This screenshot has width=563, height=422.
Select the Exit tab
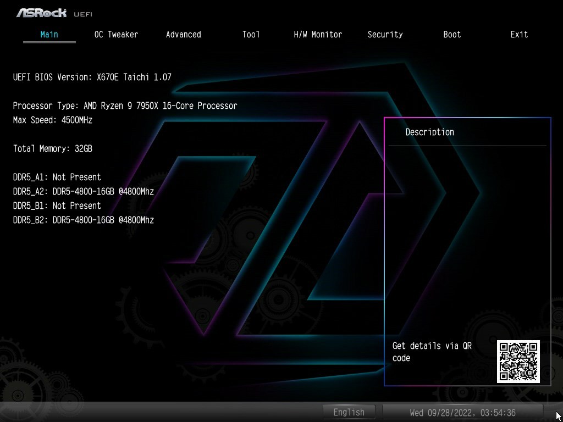519,34
